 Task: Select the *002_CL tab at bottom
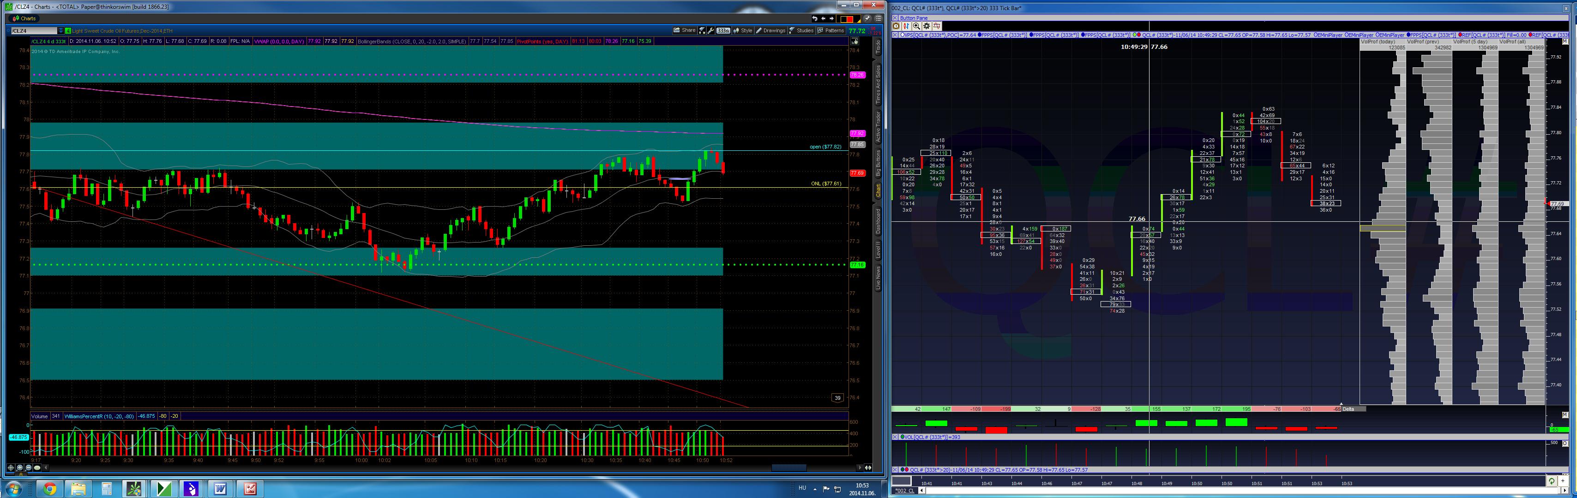pos(904,491)
